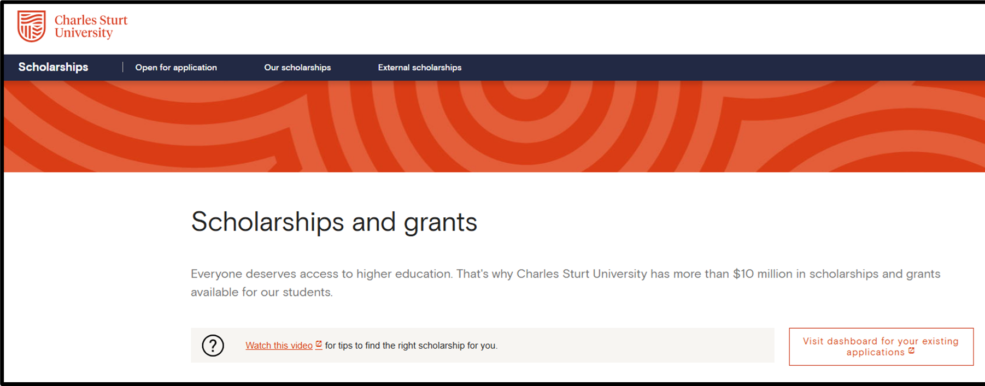Click the divider after 'Scholarships' in the nav
The image size is (985, 386).
tap(122, 67)
